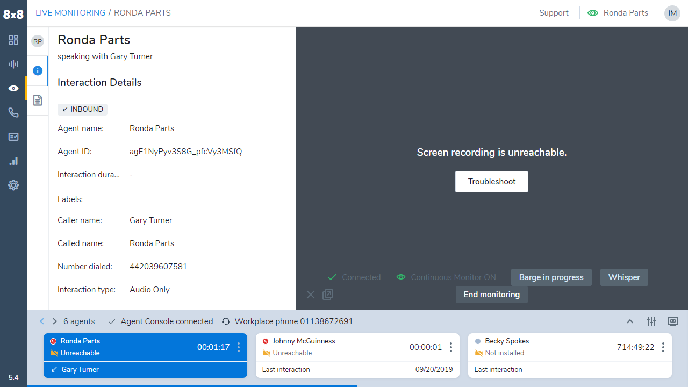Viewport: 688px width, 387px height.
Task: Go to next agents page arrow
Action: [55, 321]
